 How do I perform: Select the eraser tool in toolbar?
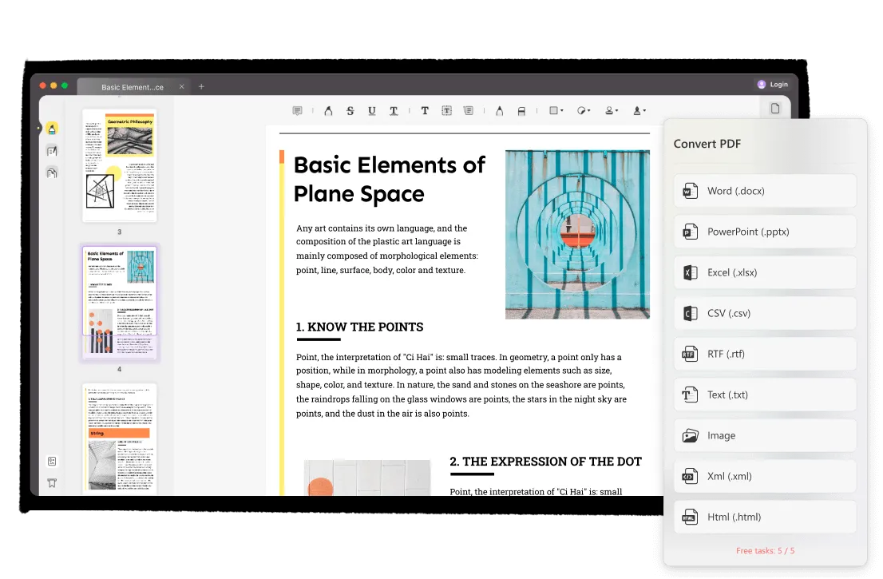tap(521, 111)
